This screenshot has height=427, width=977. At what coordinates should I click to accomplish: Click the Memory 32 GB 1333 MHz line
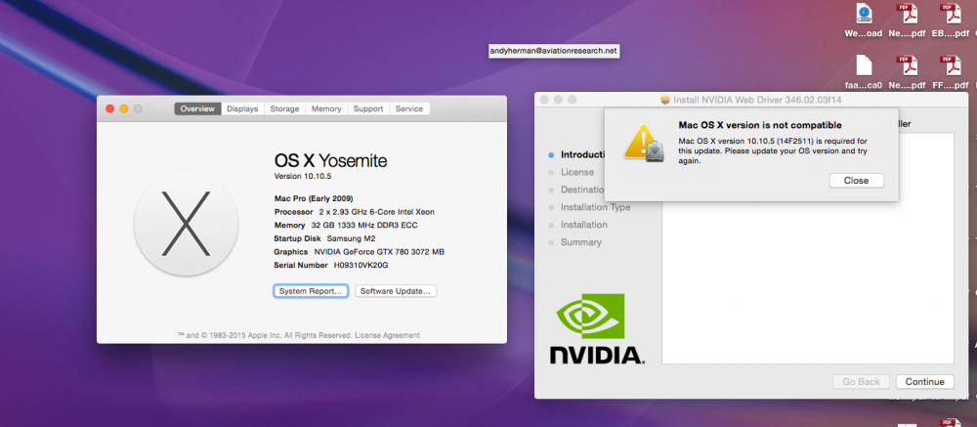(x=347, y=225)
